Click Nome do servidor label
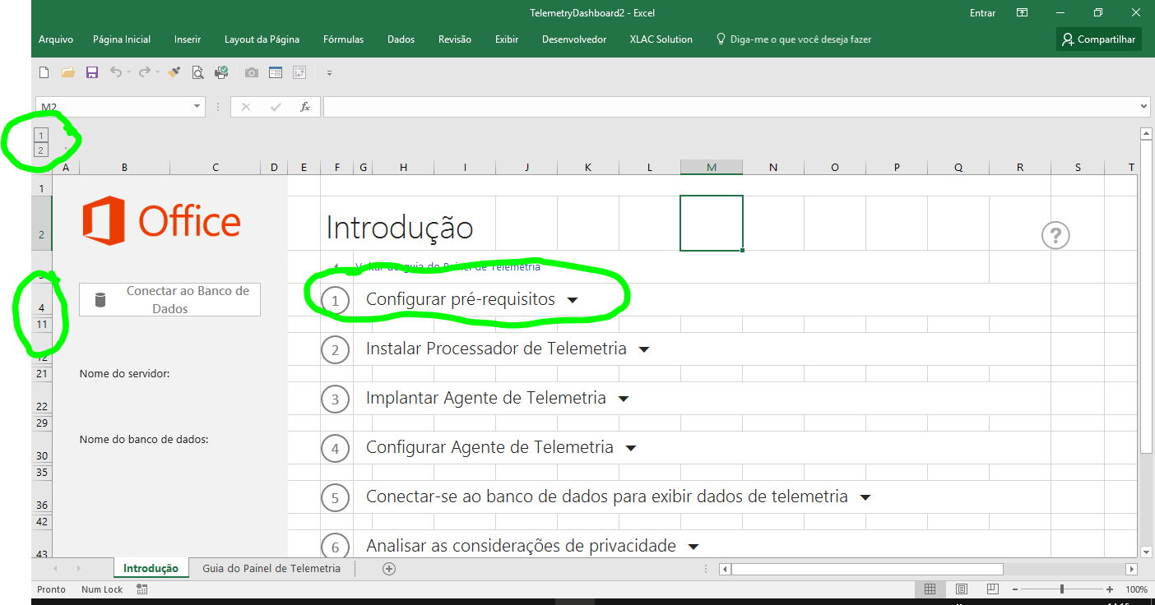The image size is (1155, 605). point(124,374)
